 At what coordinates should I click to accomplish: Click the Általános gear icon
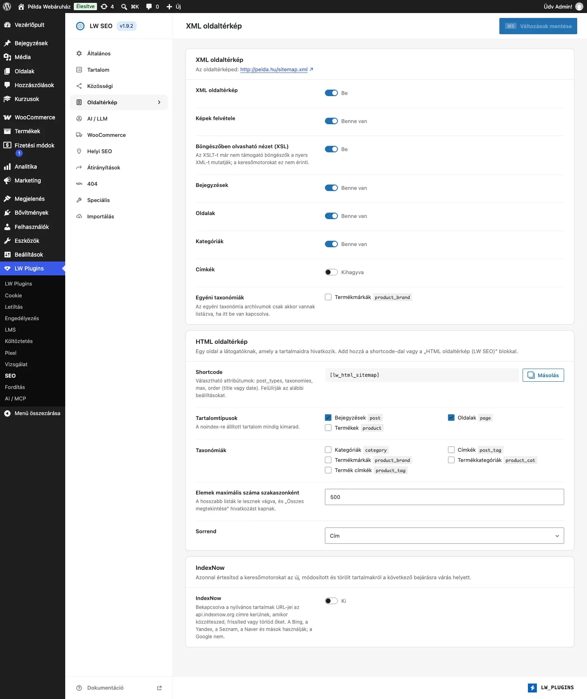[79, 53]
